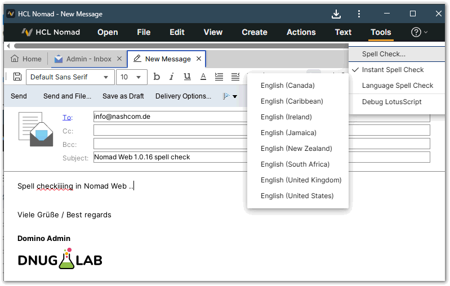Open the three-dot more options menu

[x=359, y=14]
